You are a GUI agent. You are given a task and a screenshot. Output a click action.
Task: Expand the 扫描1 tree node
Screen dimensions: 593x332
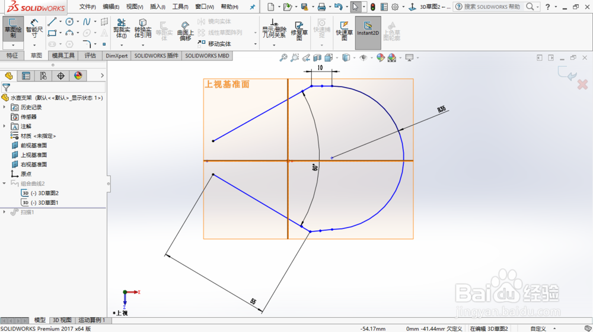(x=5, y=212)
